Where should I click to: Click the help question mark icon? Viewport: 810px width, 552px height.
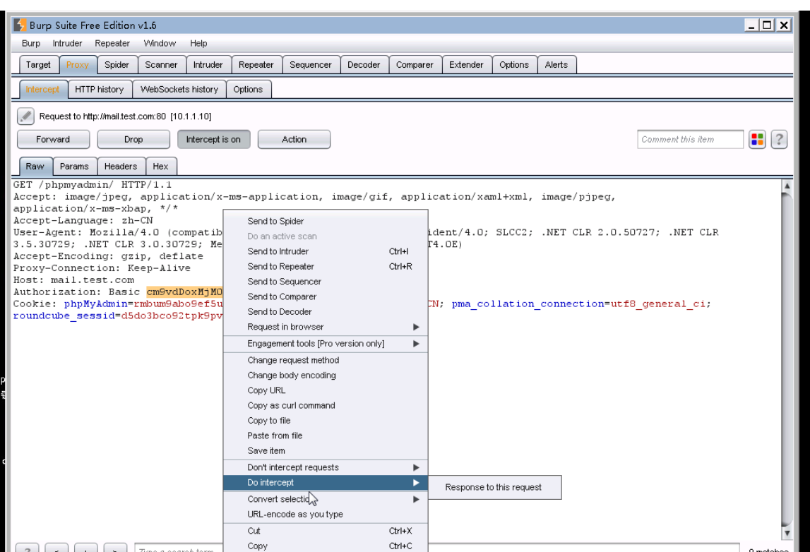click(x=779, y=140)
